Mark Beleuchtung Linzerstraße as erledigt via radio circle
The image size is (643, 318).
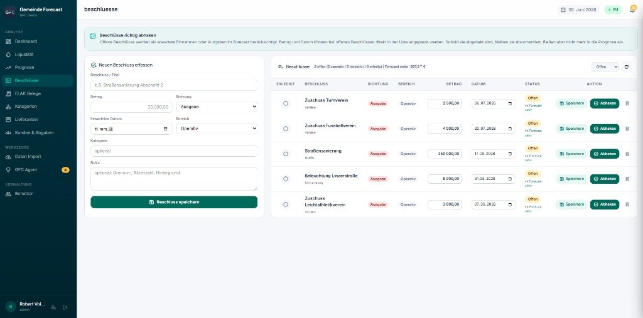[x=286, y=179]
